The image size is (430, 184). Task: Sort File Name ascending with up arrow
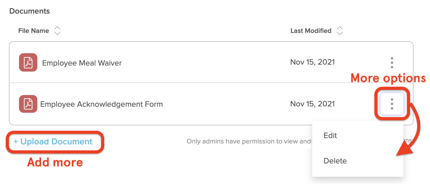tap(57, 28)
